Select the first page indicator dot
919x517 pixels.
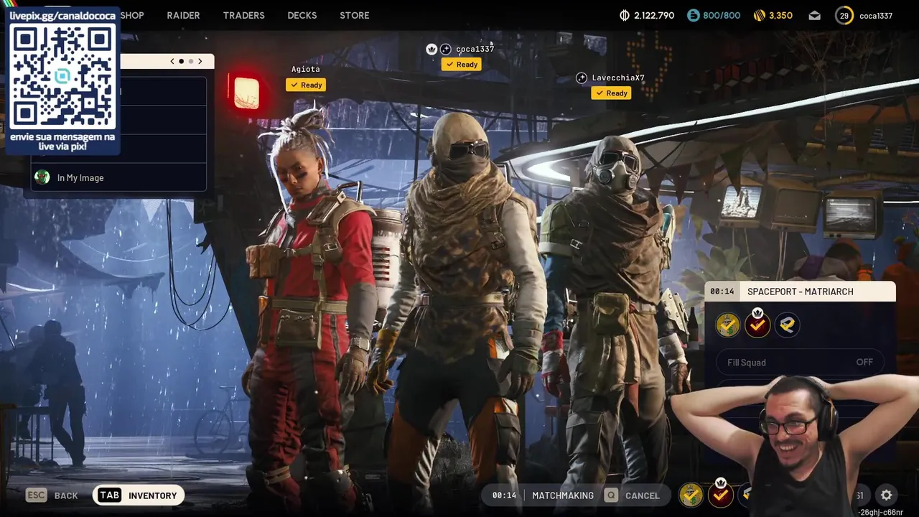click(x=181, y=61)
